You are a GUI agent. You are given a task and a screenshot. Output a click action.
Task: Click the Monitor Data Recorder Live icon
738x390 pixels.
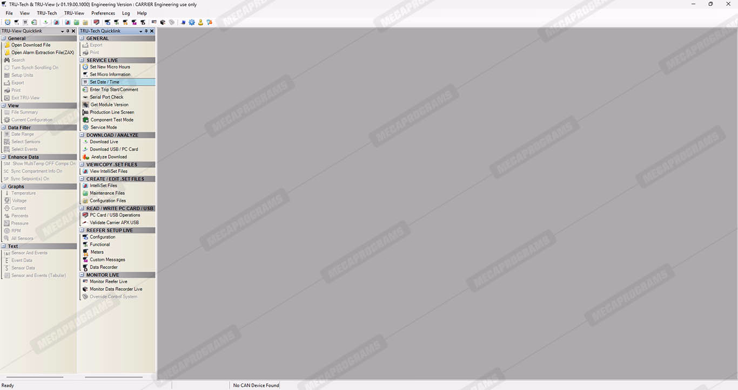click(85, 289)
